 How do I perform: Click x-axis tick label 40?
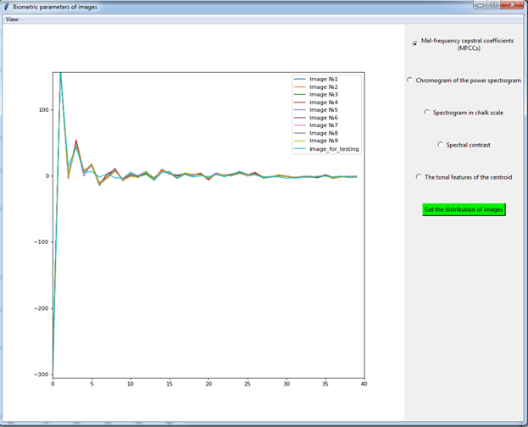[364, 384]
